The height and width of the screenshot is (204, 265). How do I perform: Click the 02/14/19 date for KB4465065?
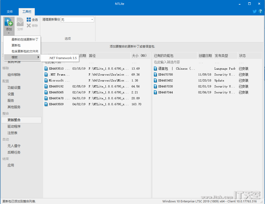[x=79, y=92]
